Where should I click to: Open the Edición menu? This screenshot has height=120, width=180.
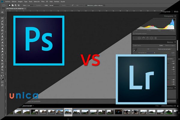pyautogui.click(x=14, y=1)
